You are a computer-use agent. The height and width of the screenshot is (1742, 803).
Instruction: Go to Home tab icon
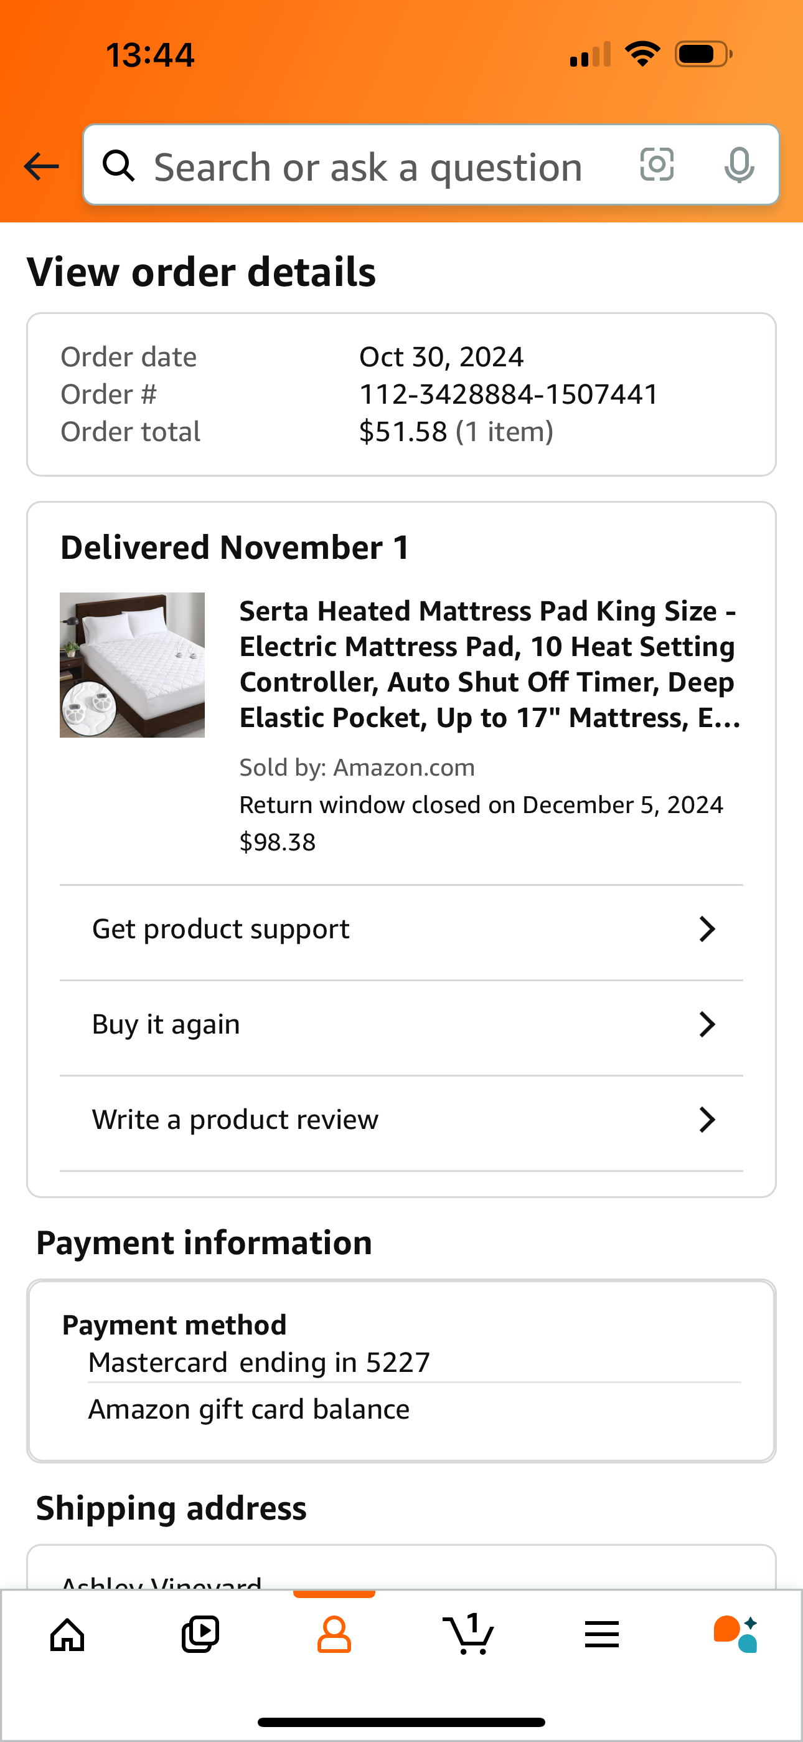coord(68,1635)
